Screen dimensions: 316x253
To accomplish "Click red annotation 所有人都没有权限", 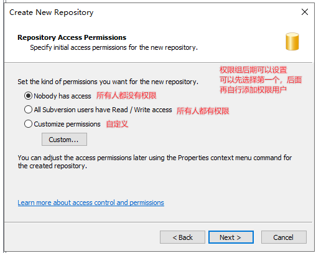I will pos(126,95).
